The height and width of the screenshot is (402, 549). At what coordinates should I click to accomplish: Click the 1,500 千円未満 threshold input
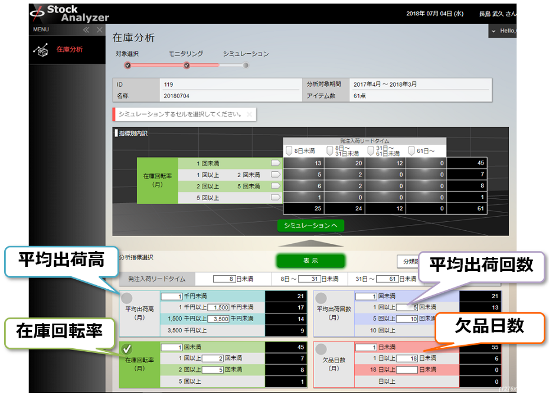click(218, 308)
